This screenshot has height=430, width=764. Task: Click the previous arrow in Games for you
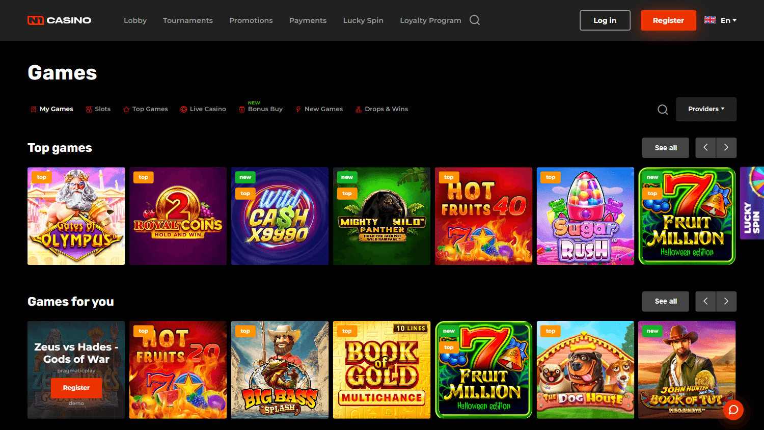tap(705, 301)
